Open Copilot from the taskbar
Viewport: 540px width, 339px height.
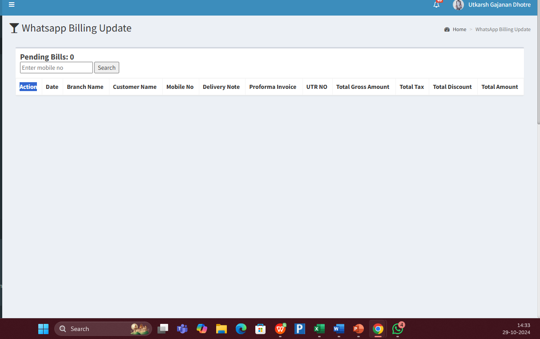(202, 329)
